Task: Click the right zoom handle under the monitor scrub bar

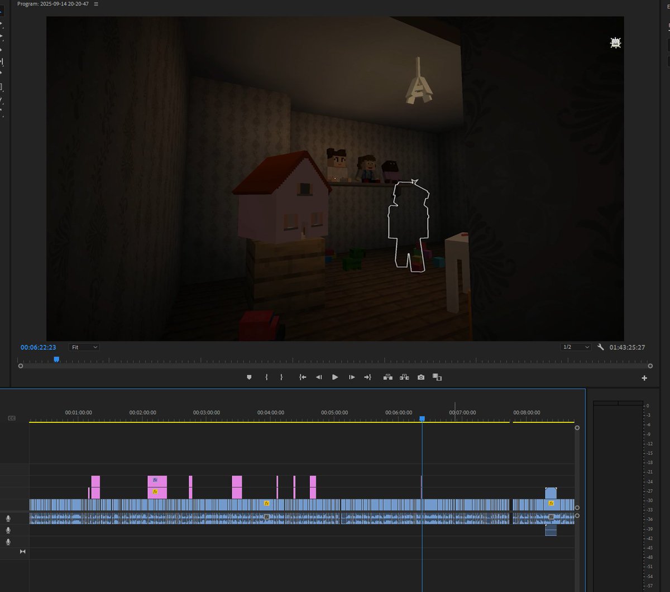Action: pos(650,366)
